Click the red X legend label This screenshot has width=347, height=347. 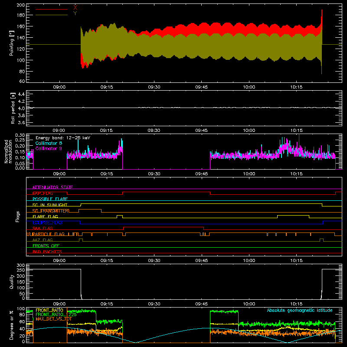(x=75, y=8)
